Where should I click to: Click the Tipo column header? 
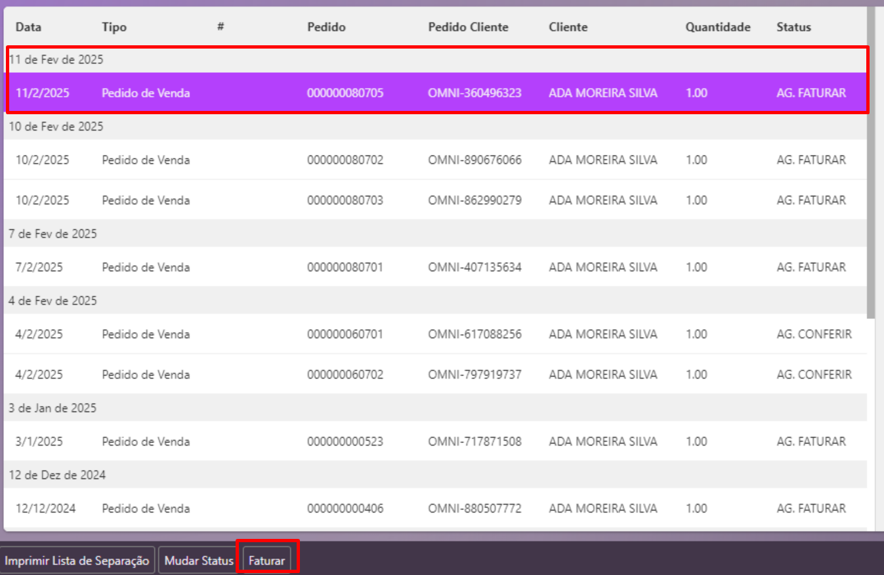click(114, 27)
